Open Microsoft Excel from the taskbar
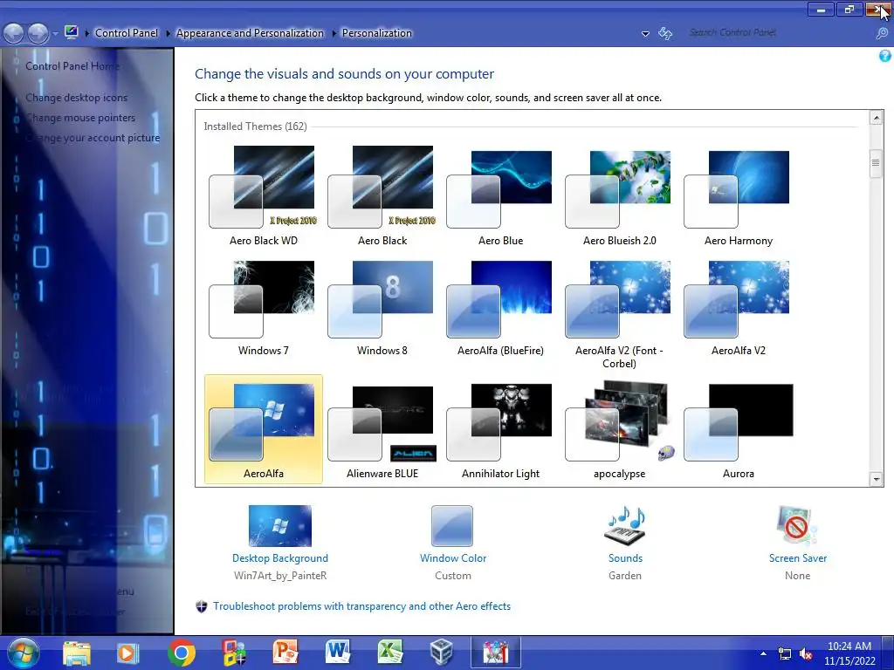Screen dimensions: 894x670 390,653
